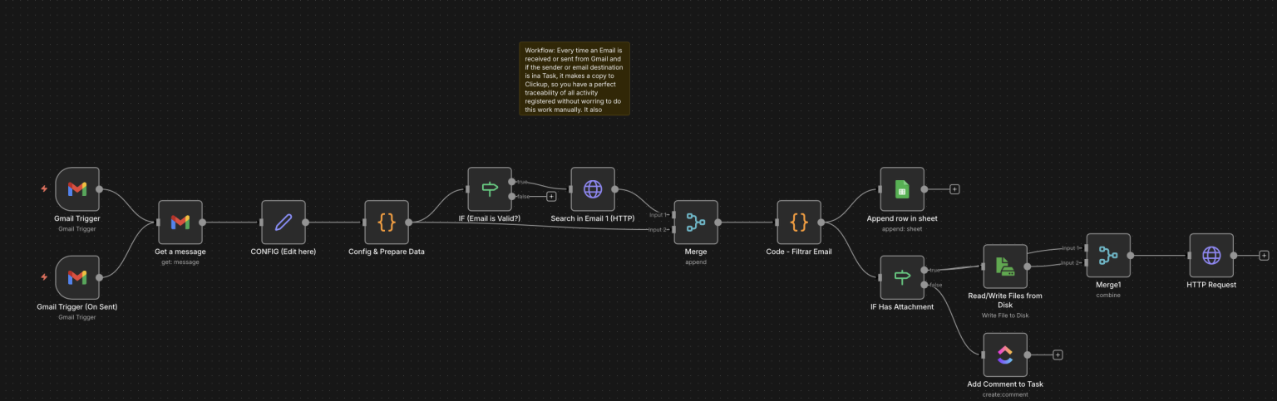Click the Merge append node
The height and width of the screenshot is (401, 1277).
[x=696, y=222]
